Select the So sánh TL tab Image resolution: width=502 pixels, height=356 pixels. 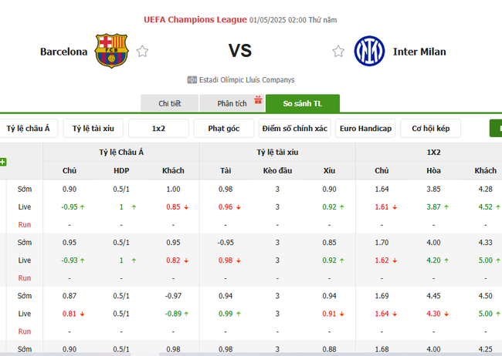click(302, 103)
